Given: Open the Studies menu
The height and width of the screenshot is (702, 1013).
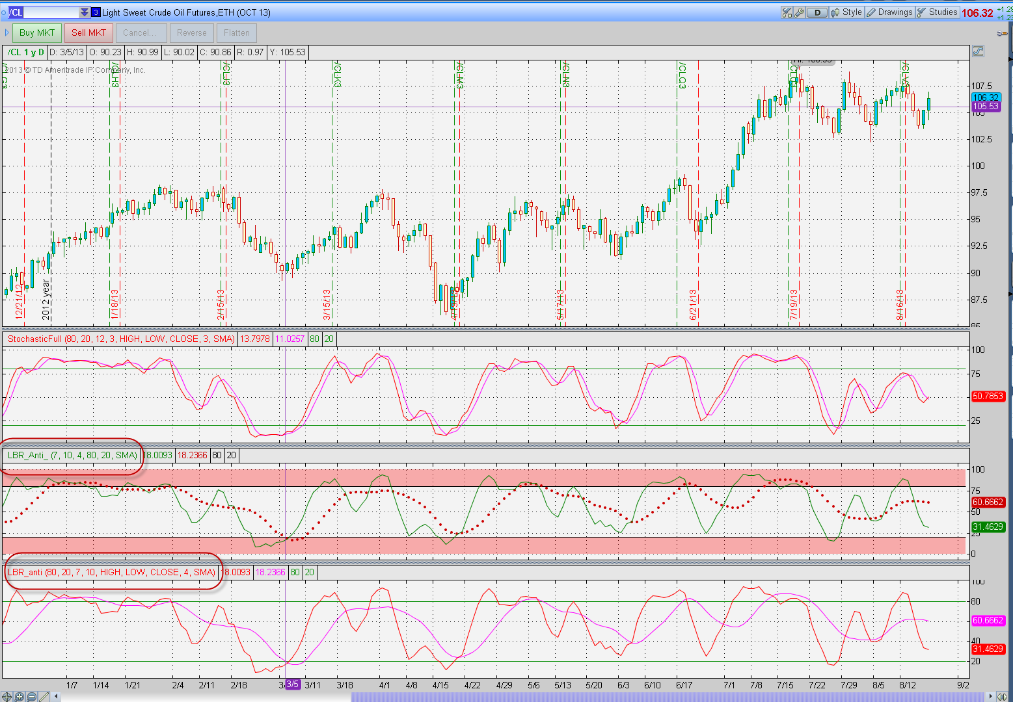Looking at the screenshot, I should tap(937, 12).
